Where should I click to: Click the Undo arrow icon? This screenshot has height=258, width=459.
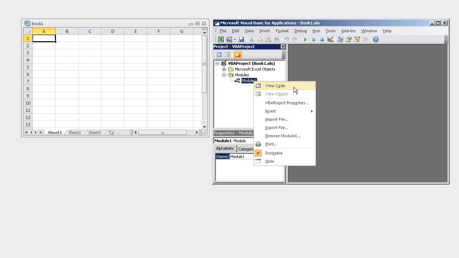click(287, 39)
